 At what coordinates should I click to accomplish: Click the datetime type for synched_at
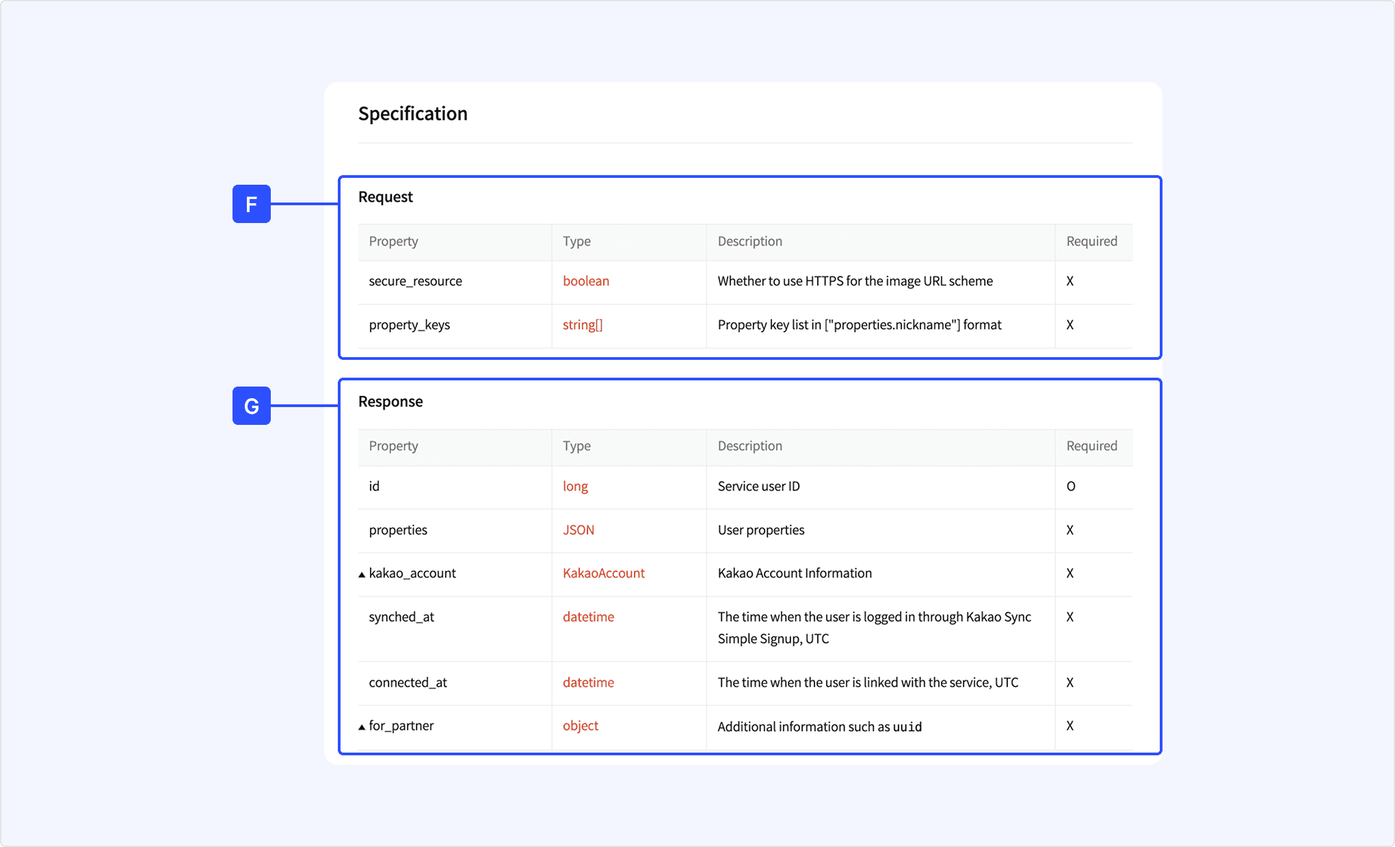pyautogui.click(x=588, y=617)
